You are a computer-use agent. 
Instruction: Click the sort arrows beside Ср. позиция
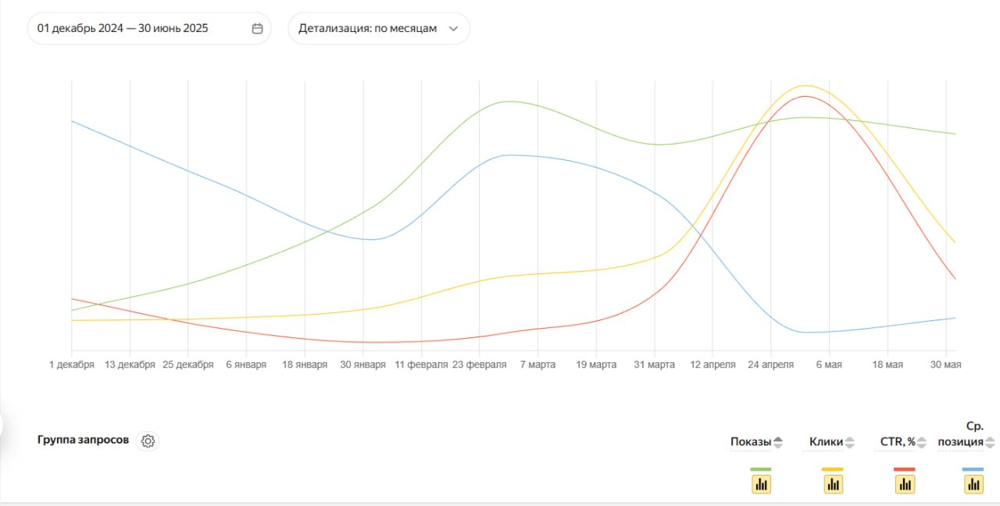(x=990, y=442)
